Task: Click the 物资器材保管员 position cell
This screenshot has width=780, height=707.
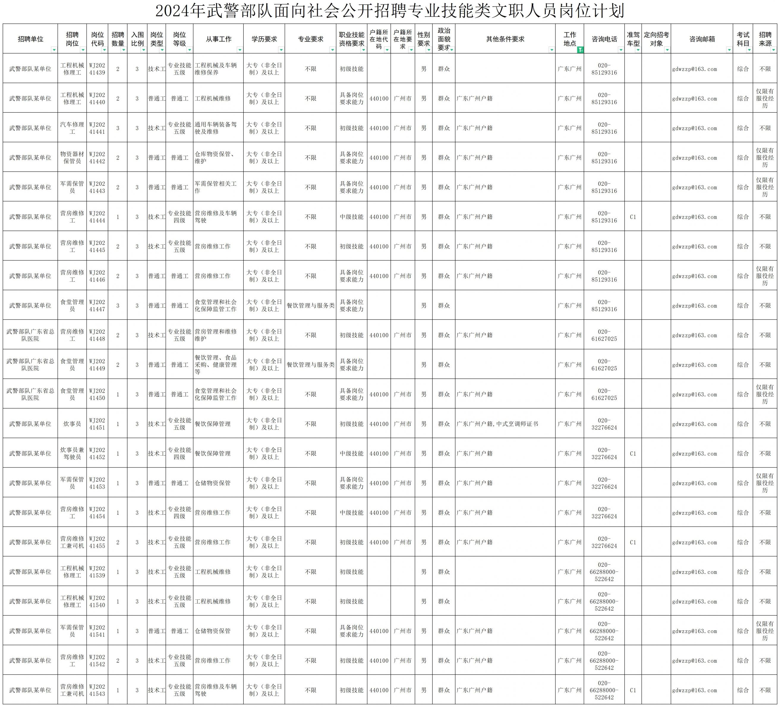Action: coord(72,158)
